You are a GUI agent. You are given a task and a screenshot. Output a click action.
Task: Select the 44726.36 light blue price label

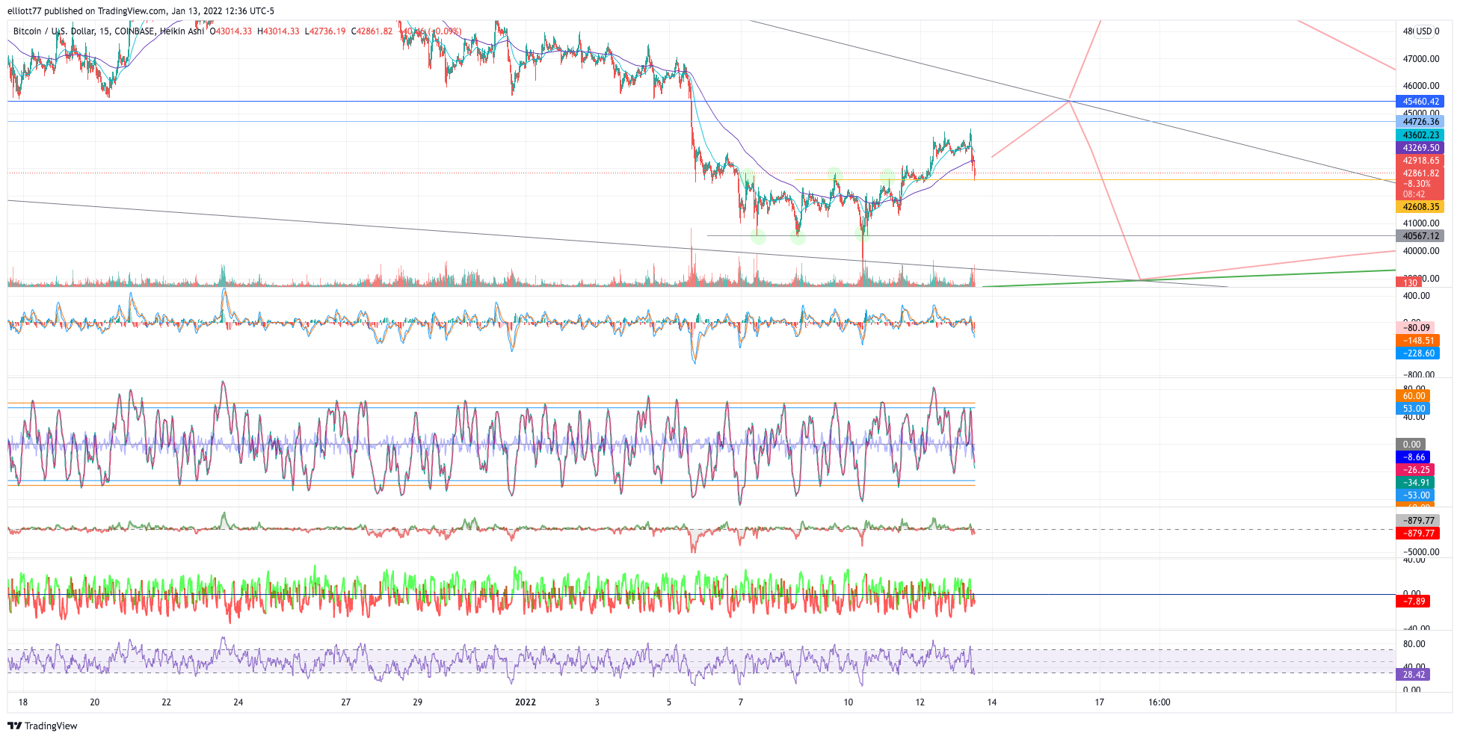[x=1420, y=122]
